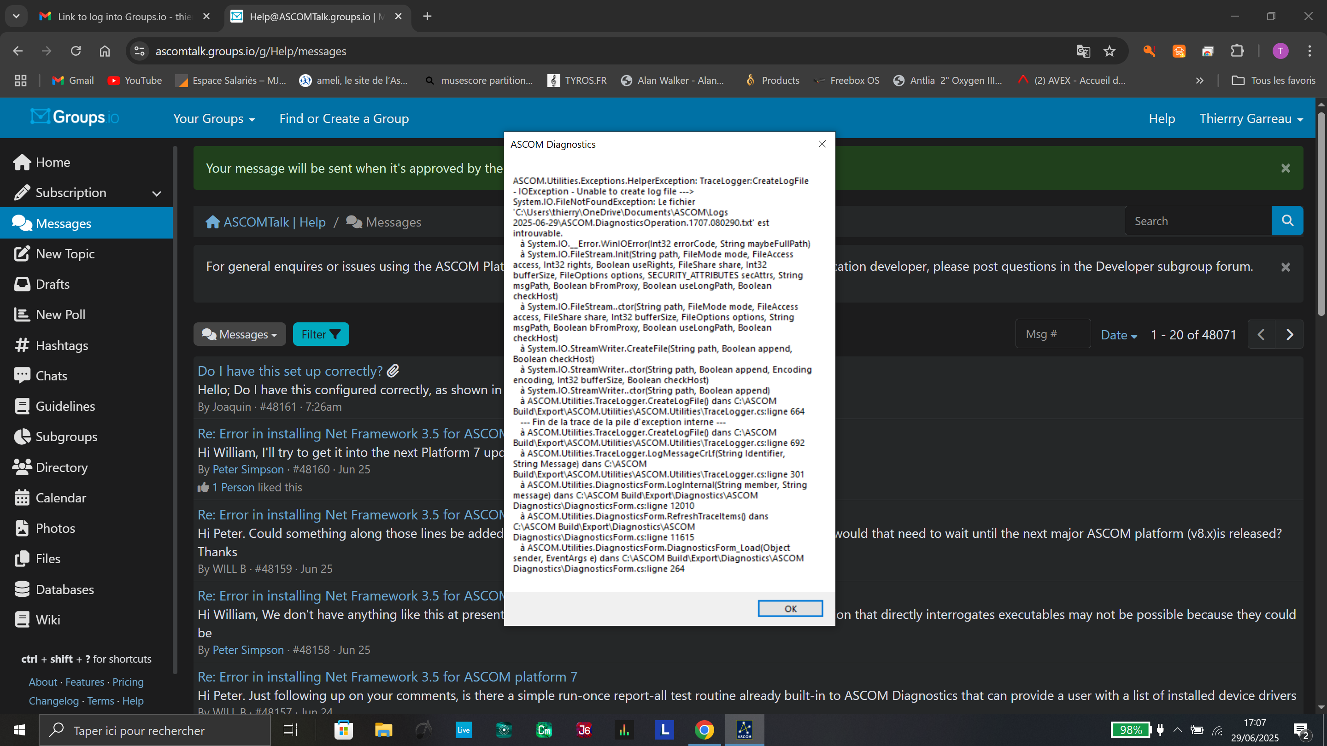
Task: Open the Thierrry Garreau account dropdown
Action: (1251, 118)
